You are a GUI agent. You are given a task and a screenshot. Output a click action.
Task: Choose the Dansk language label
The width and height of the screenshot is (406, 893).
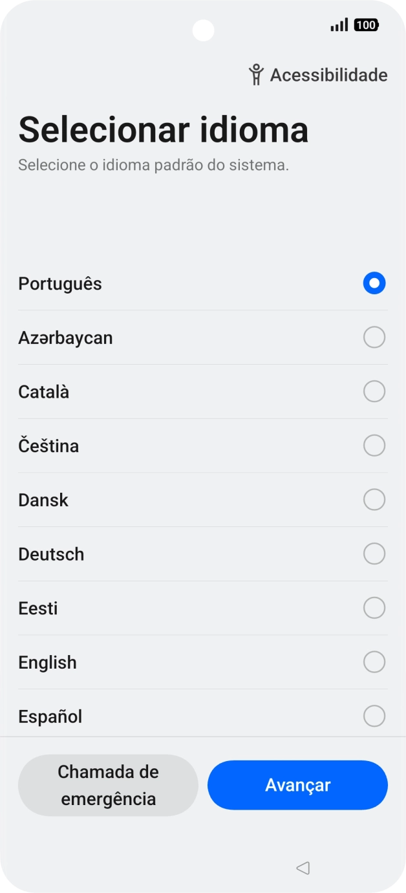pos(43,500)
